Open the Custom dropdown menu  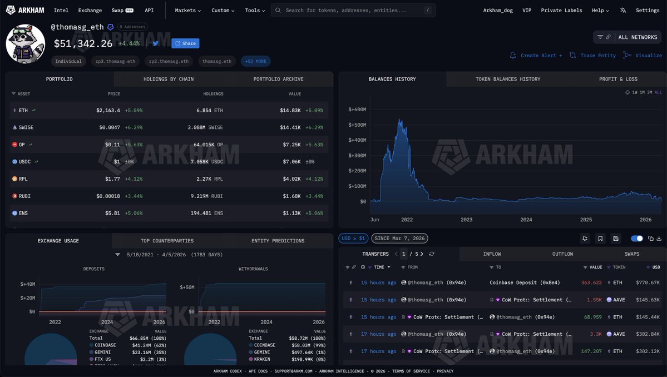pyautogui.click(x=223, y=10)
